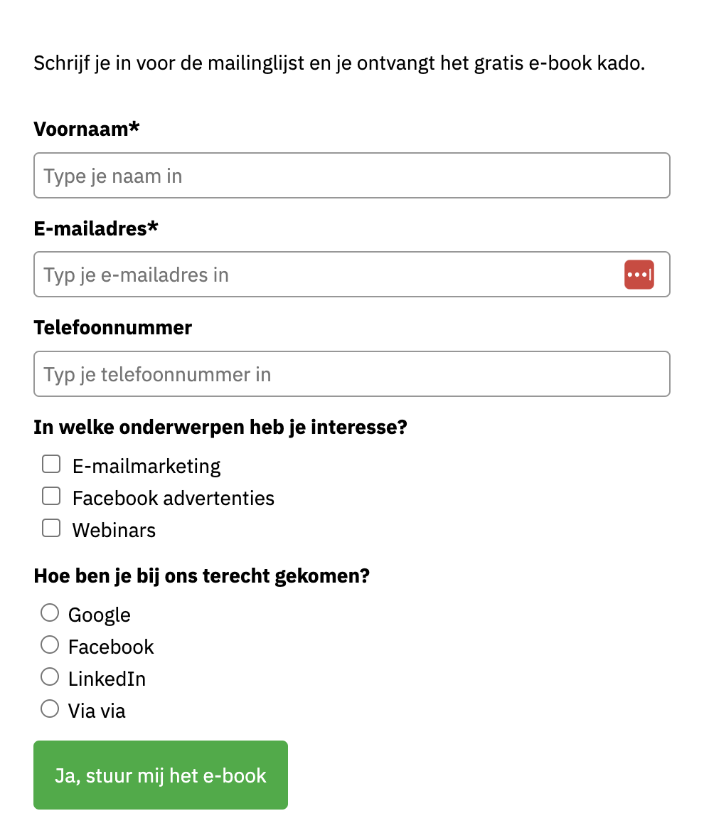The image size is (704, 838).
Task: Click the Webinars label text
Action: (113, 529)
